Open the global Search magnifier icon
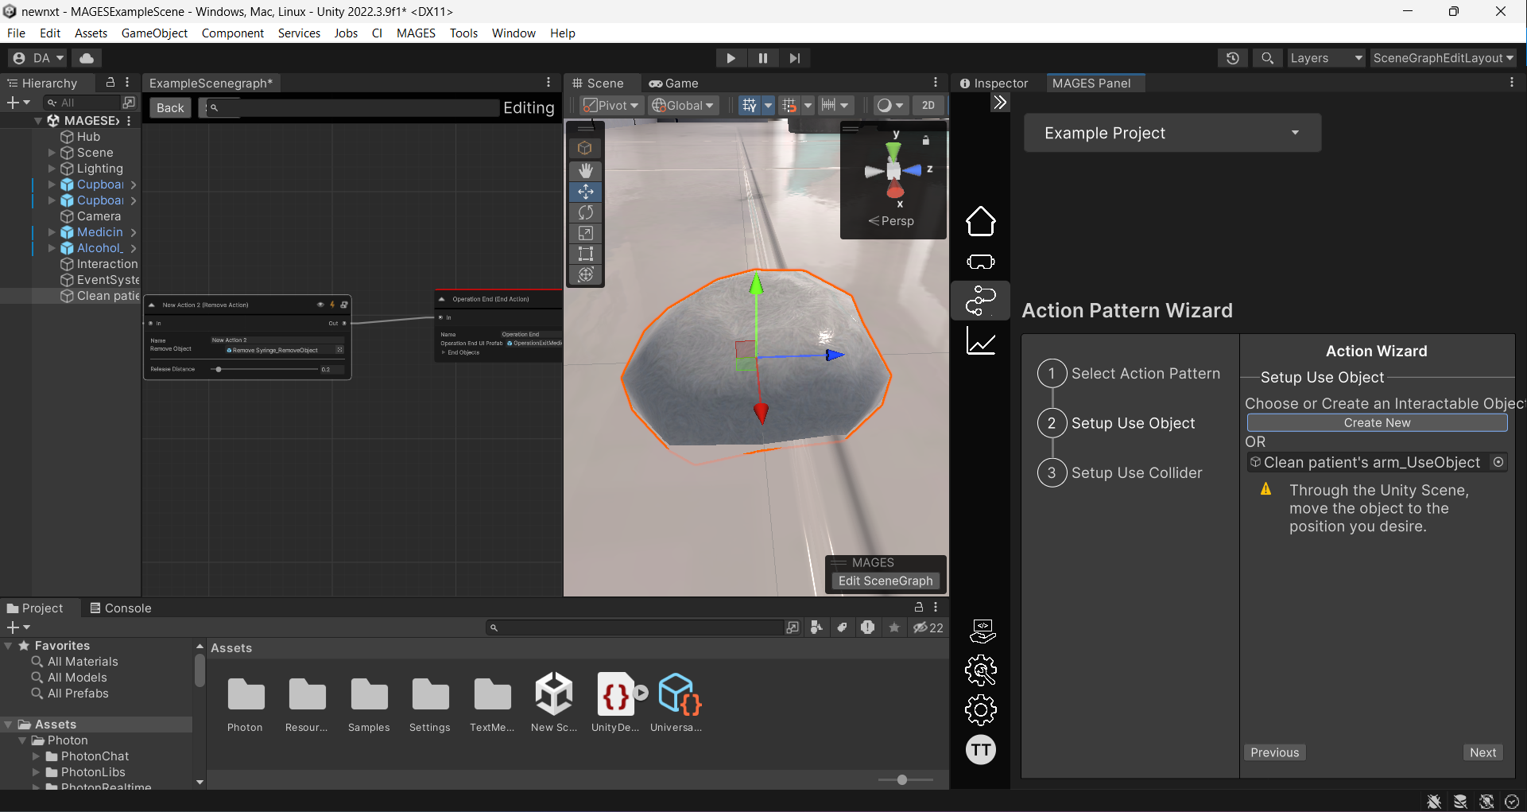 tap(1267, 58)
